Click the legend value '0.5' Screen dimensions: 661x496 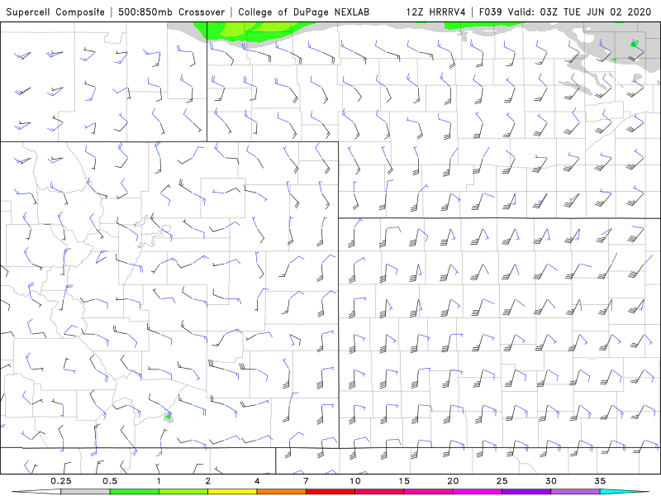pyautogui.click(x=110, y=481)
